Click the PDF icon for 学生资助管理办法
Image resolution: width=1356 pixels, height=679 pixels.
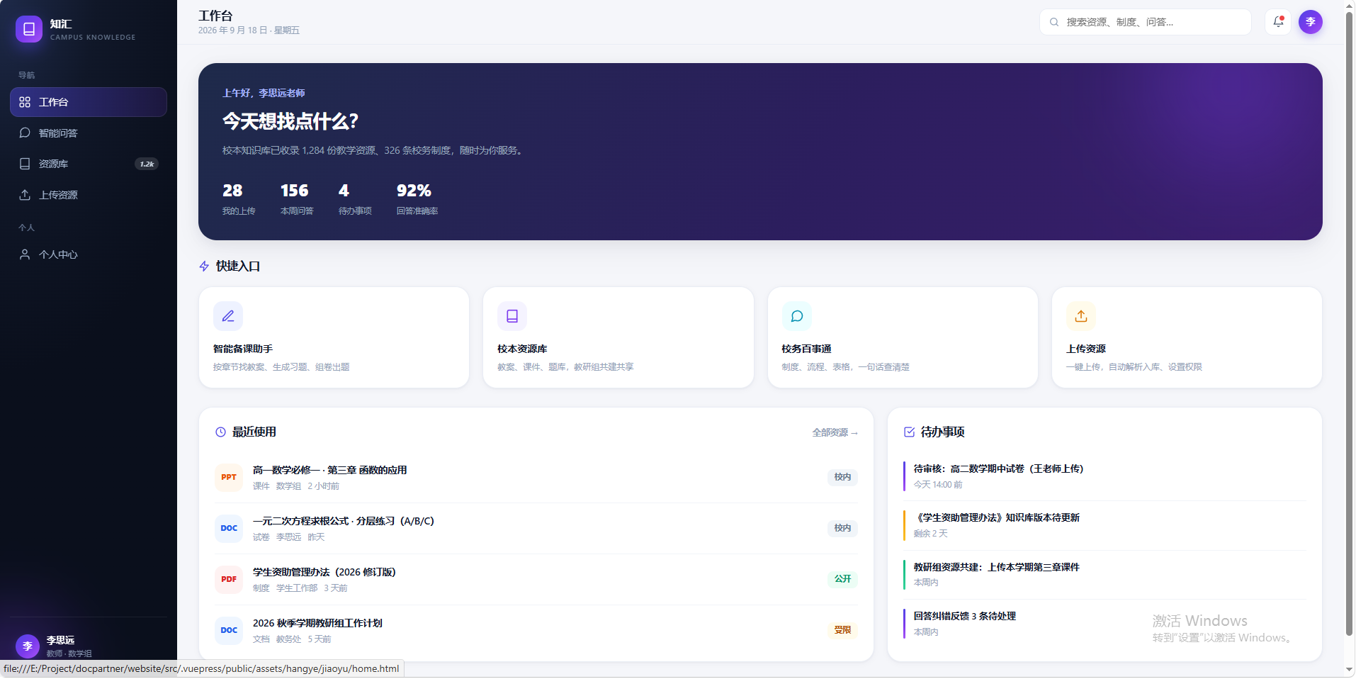coord(229,579)
